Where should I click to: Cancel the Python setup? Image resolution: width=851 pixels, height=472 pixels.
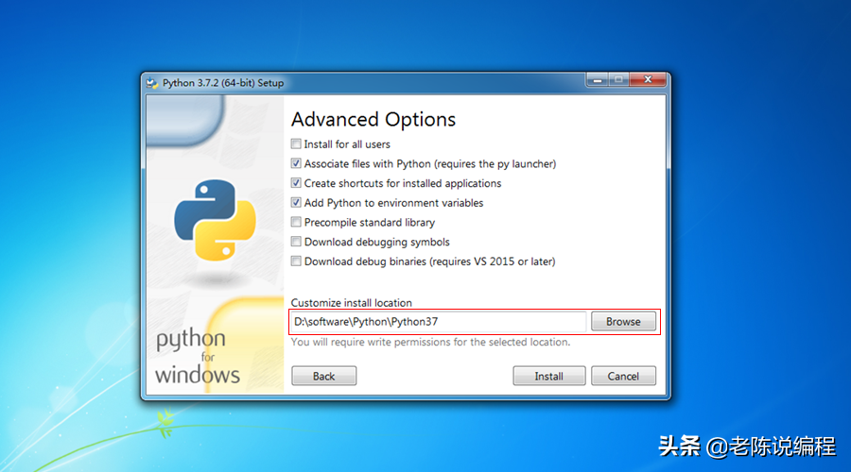(x=623, y=376)
